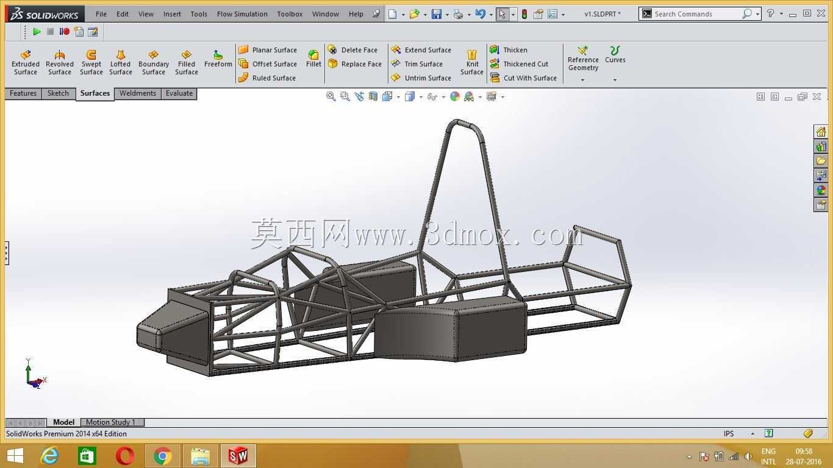
Task: Open Chrome from the Windows taskbar
Action: (x=163, y=456)
